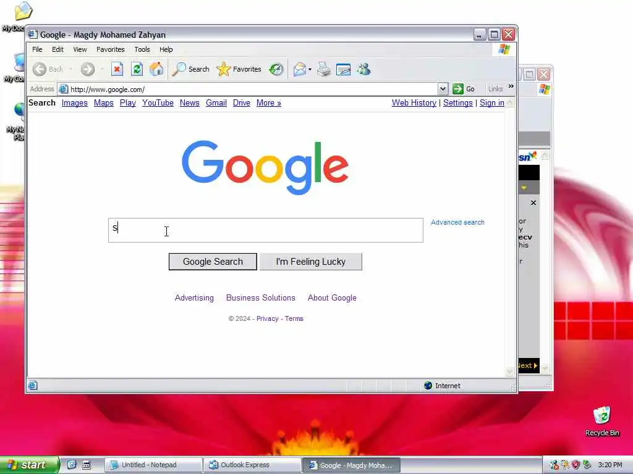
Task: Click the green Go arrow button
Action: (463, 89)
